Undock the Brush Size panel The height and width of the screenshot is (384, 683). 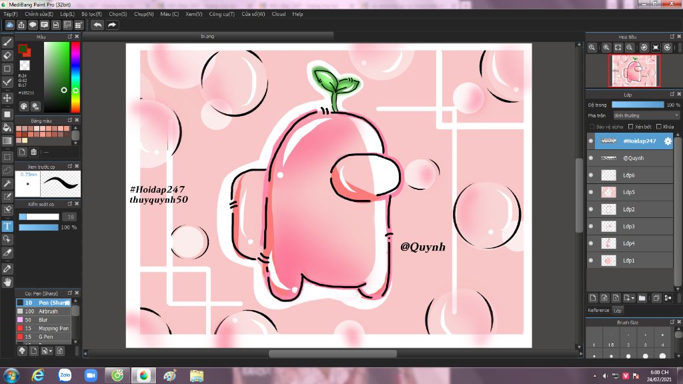(x=672, y=322)
